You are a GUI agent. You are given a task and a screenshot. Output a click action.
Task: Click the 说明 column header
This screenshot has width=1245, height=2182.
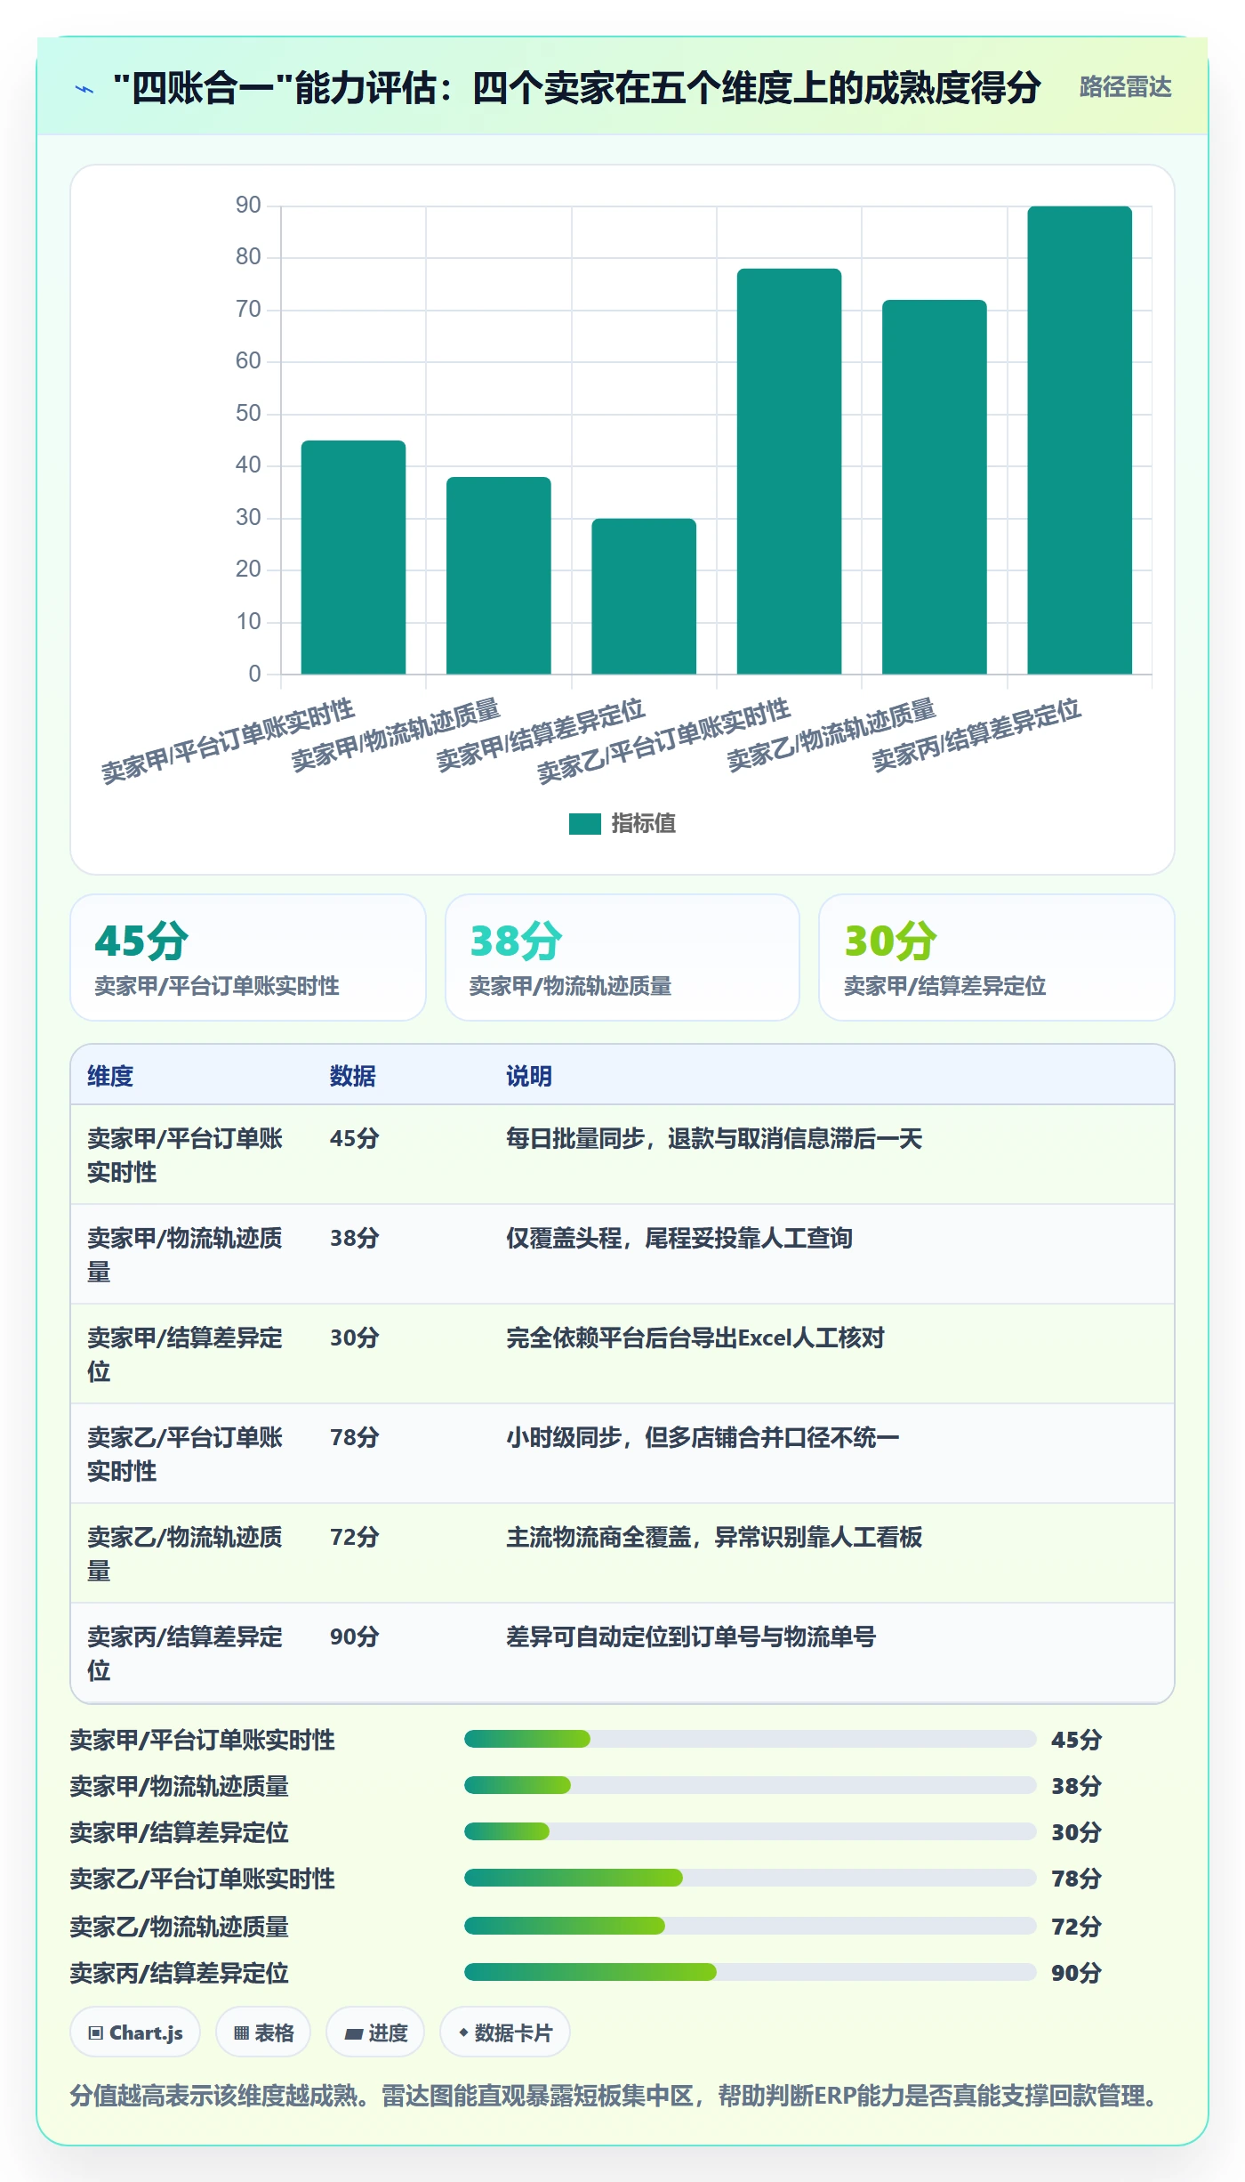[529, 1076]
